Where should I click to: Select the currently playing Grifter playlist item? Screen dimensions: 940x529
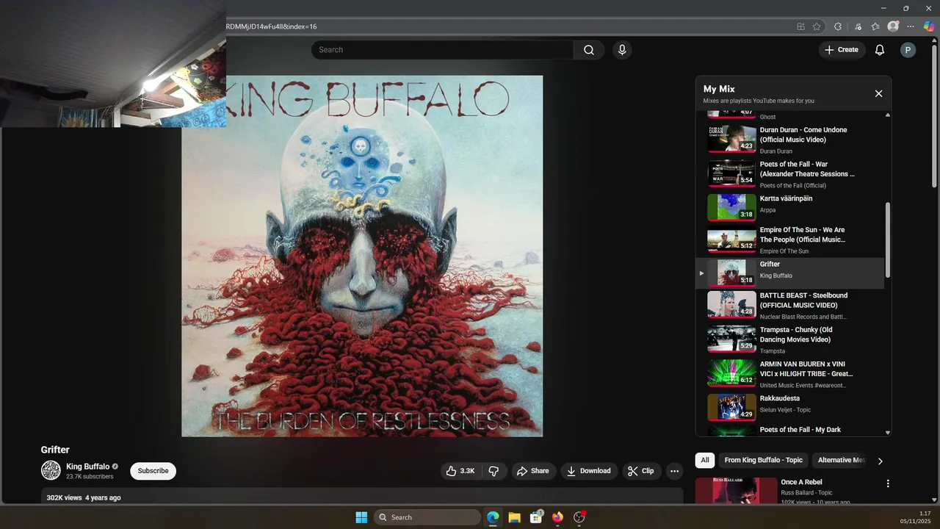790,273
